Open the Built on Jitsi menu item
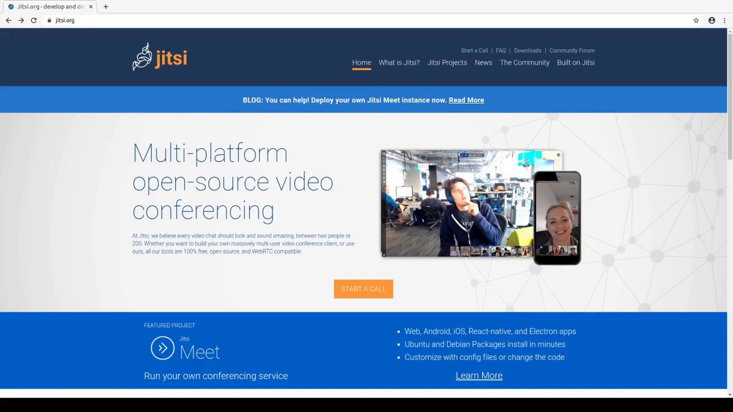The image size is (733, 412). pos(576,62)
